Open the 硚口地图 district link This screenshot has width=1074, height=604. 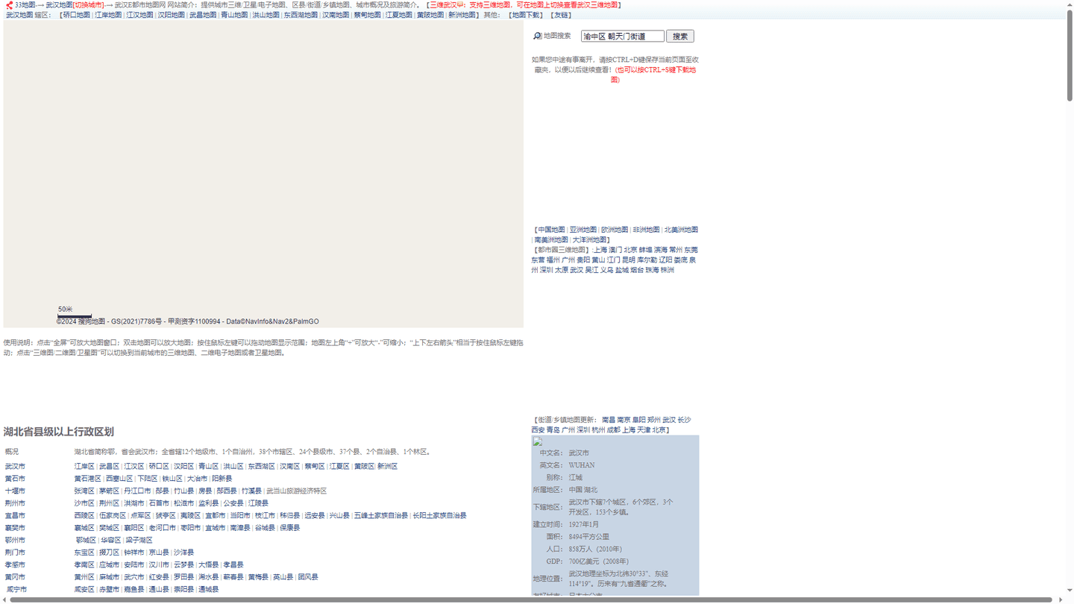tap(76, 15)
